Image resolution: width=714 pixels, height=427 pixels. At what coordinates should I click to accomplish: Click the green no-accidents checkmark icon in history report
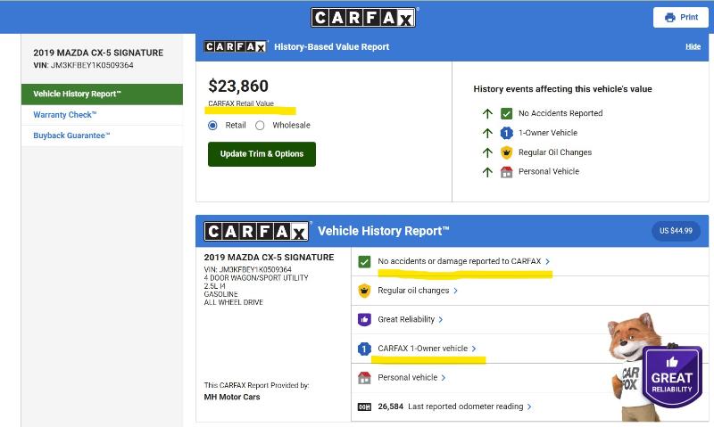[x=364, y=262]
